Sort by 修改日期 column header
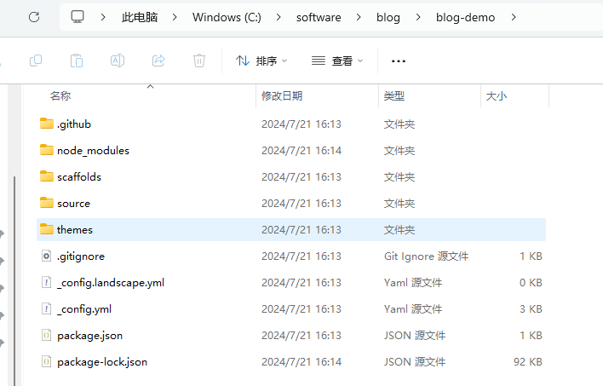The image size is (603, 386). pyautogui.click(x=282, y=96)
